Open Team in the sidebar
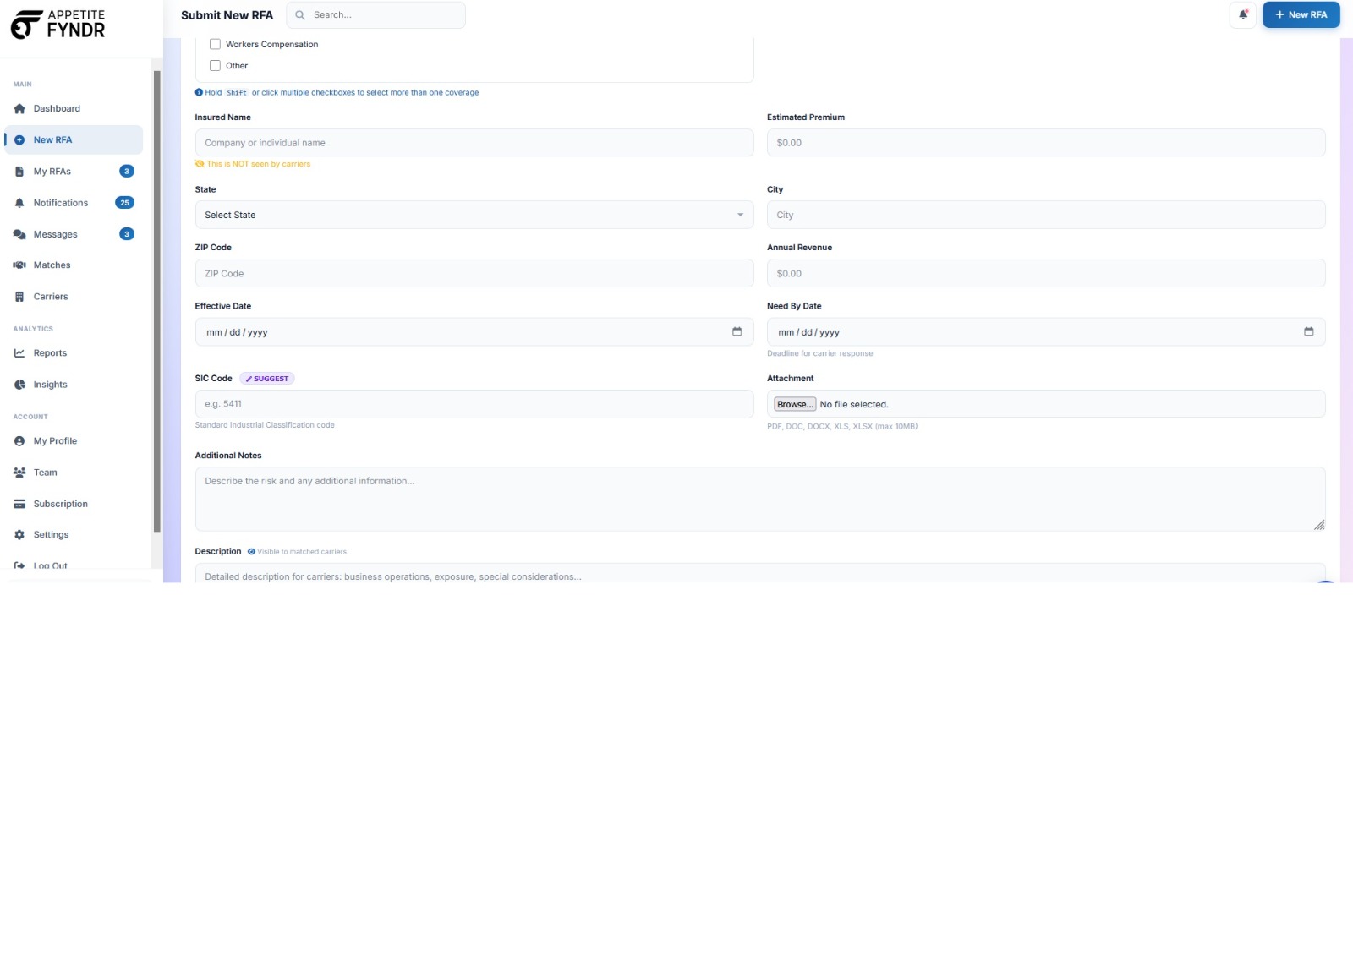Viewport: 1353px width, 956px height. (74, 473)
